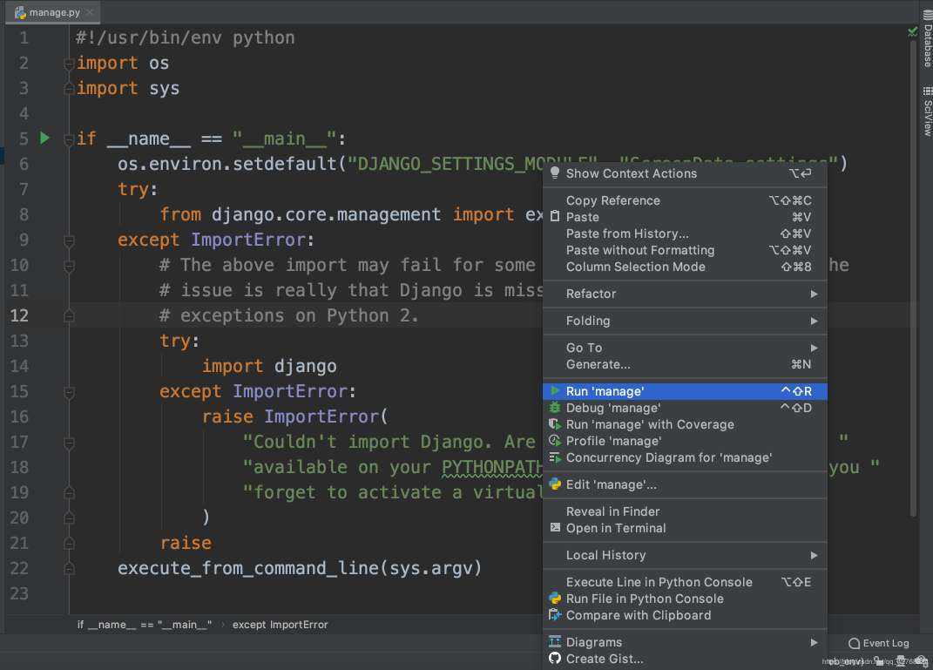Click 'raise' keyword on line 21
Image resolution: width=933 pixels, height=670 pixels.
pyautogui.click(x=186, y=543)
